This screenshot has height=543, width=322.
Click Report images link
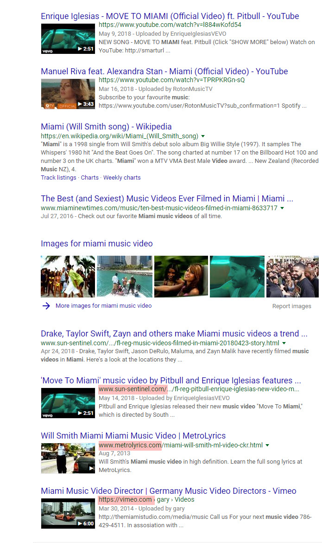click(291, 306)
